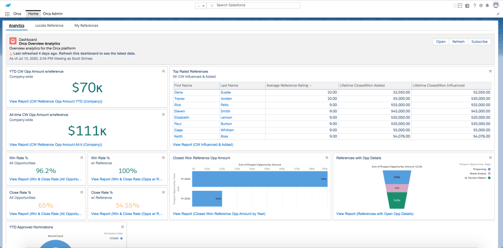Click the Needs Analysis pink legend swatch

pos(489,173)
